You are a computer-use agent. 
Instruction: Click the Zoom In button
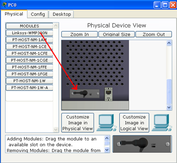[79, 34]
